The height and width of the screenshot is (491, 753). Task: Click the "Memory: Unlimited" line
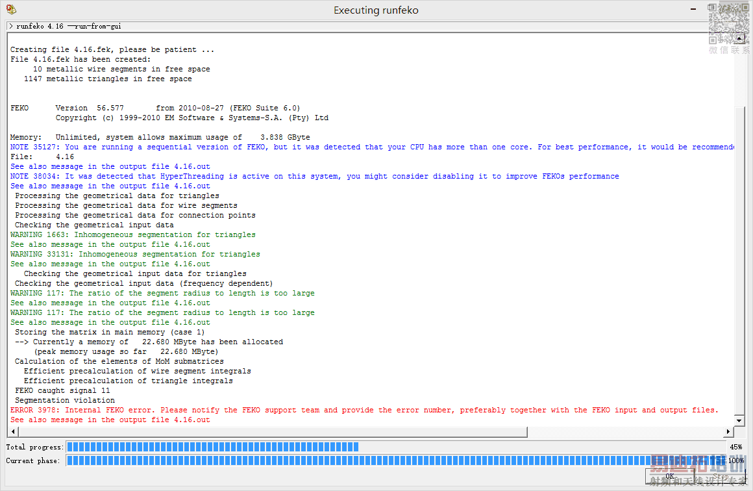coord(160,138)
